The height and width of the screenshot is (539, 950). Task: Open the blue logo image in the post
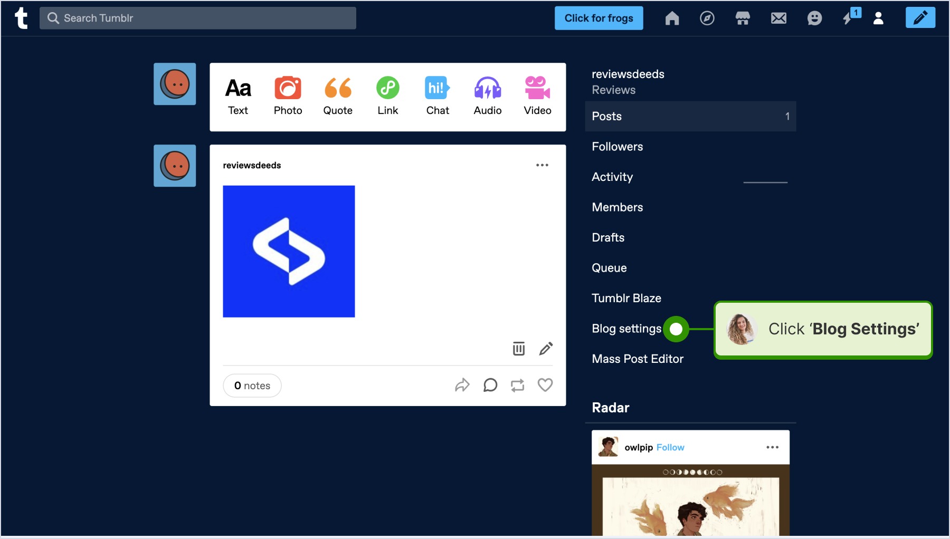click(x=289, y=251)
